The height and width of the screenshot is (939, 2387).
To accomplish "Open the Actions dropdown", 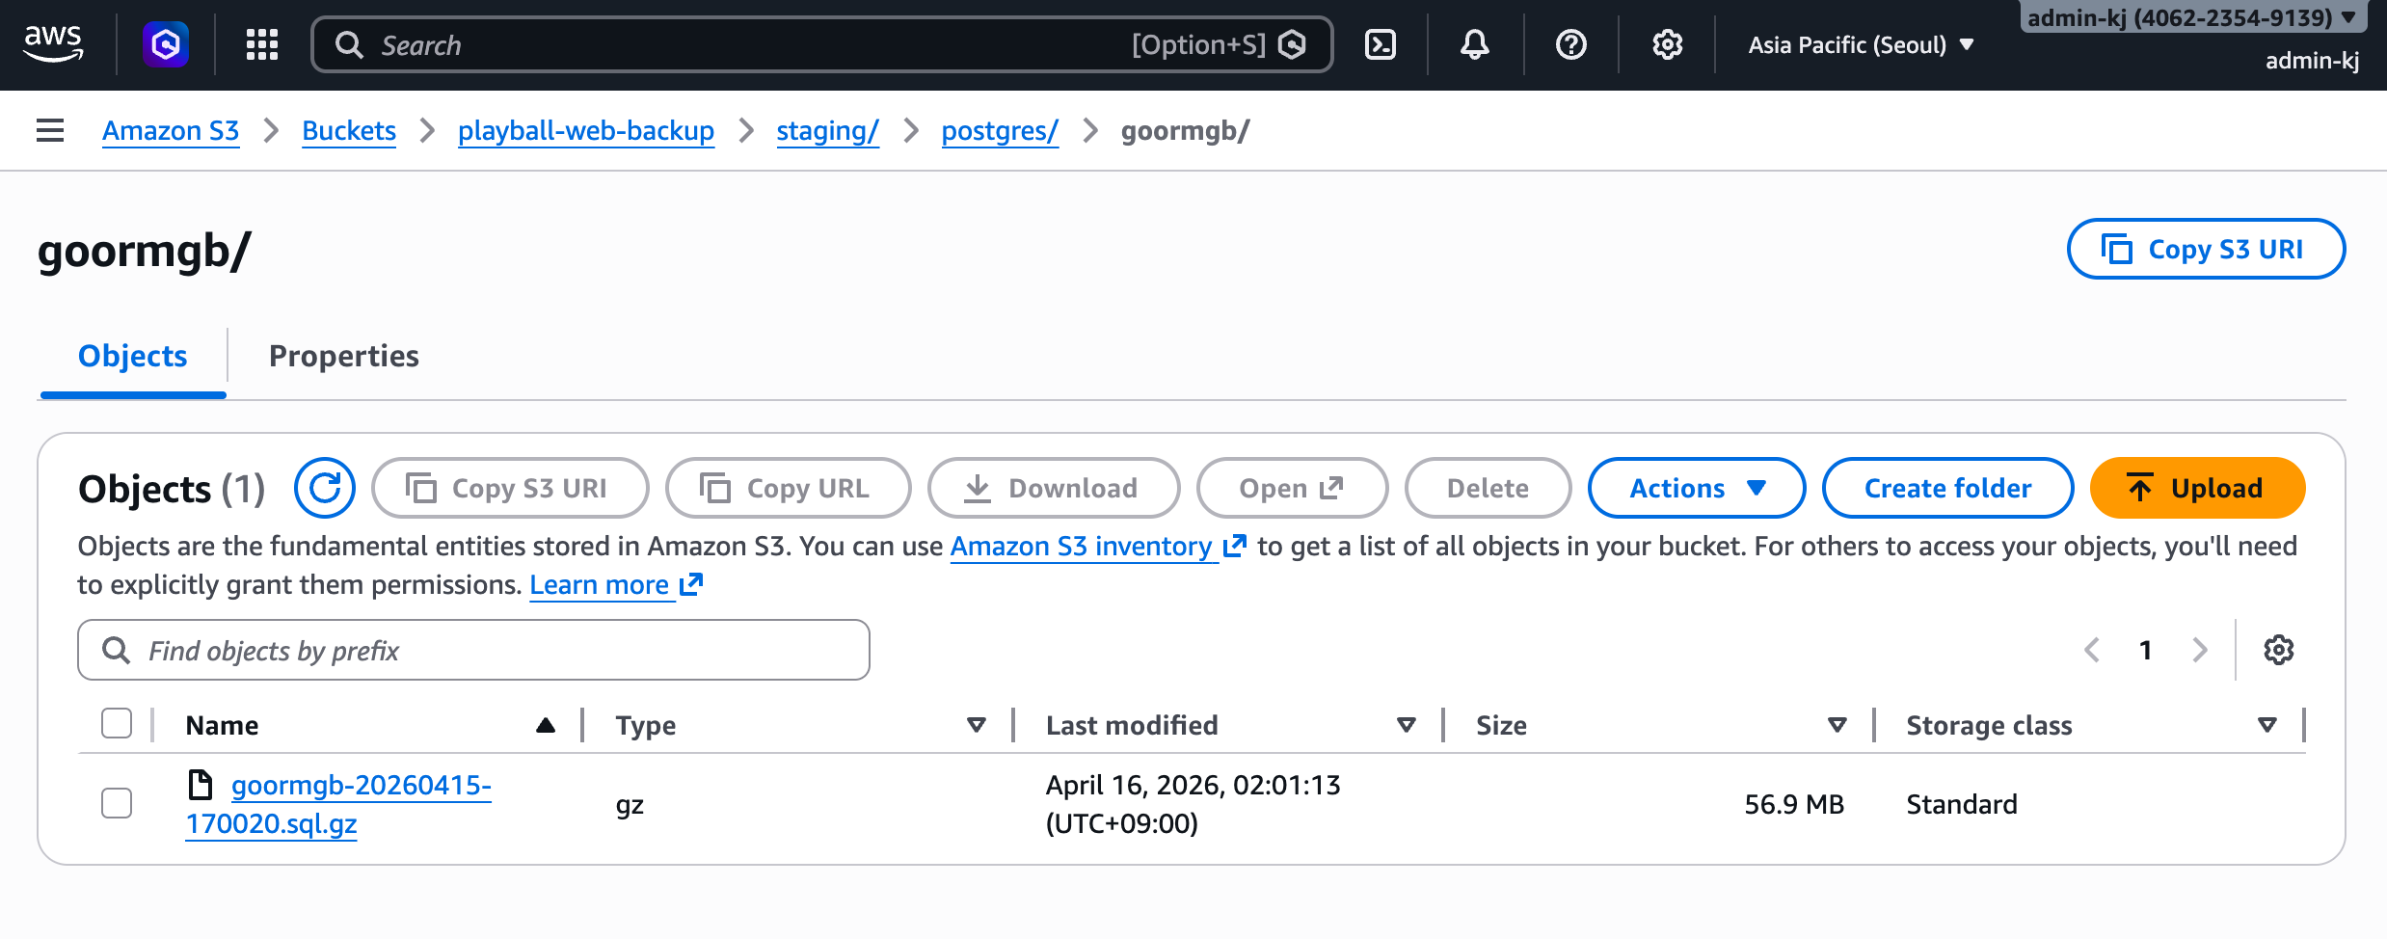I will (x=1696, y=488).
